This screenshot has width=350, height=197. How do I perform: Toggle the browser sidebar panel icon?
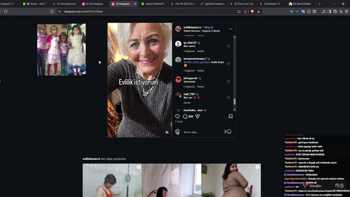point(329,11)
